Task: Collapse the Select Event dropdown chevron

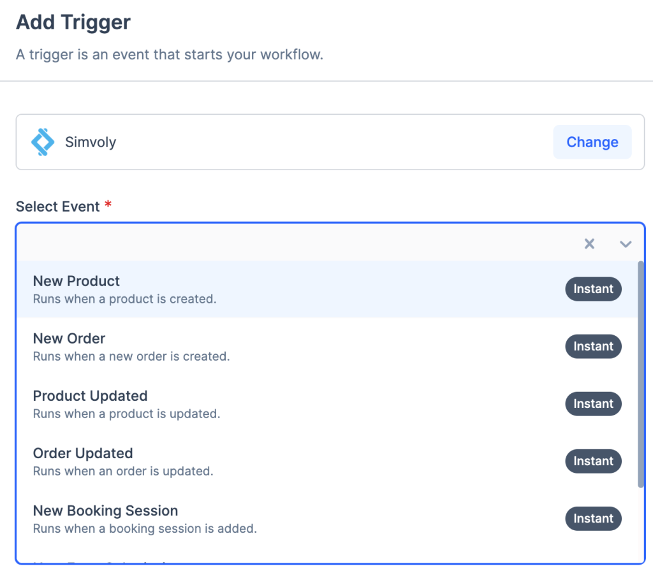Action: click(x=626, y=243)
